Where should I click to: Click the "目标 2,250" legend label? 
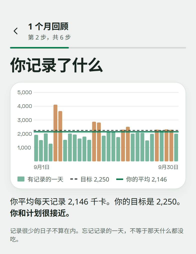95,179
